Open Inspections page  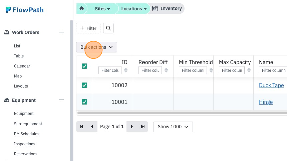(x=24, y=144)
